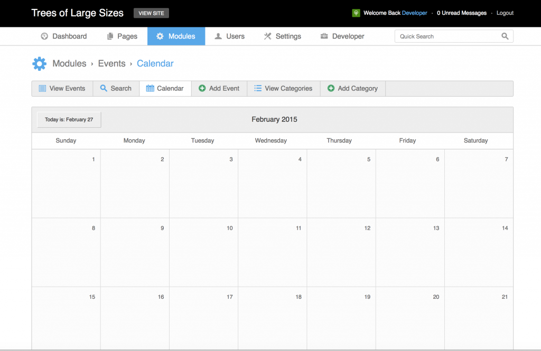Screen dimensions: 541x351
Task: Select the February 17 calendar cell
Action: tap(203, 319)
